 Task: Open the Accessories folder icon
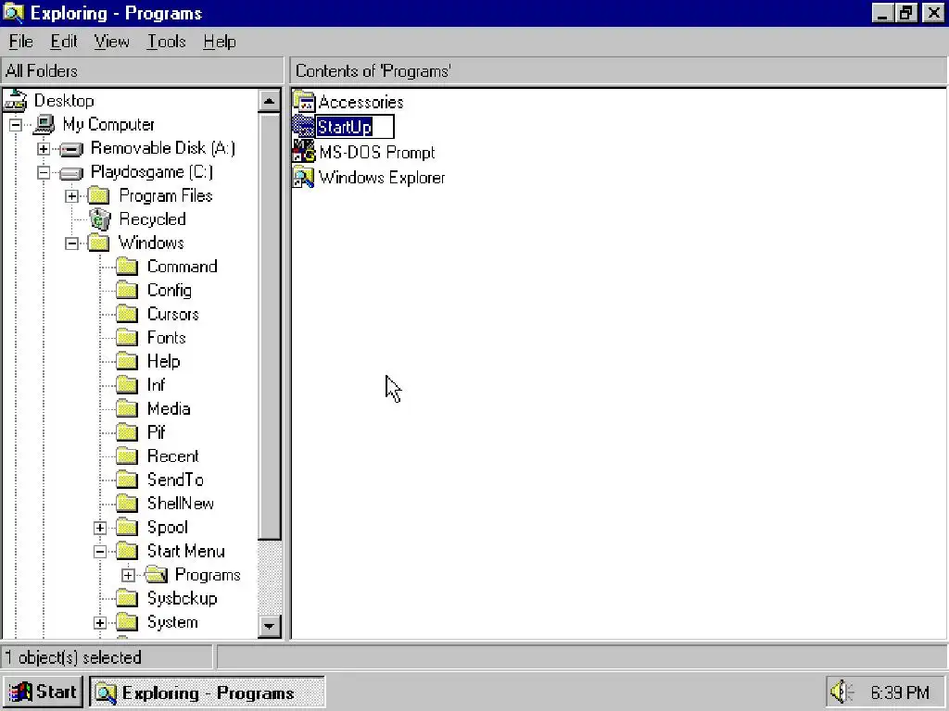coord(304,102)
